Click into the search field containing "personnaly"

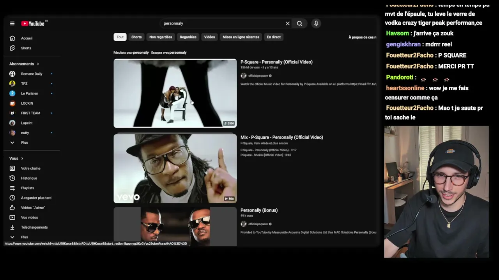222,23
